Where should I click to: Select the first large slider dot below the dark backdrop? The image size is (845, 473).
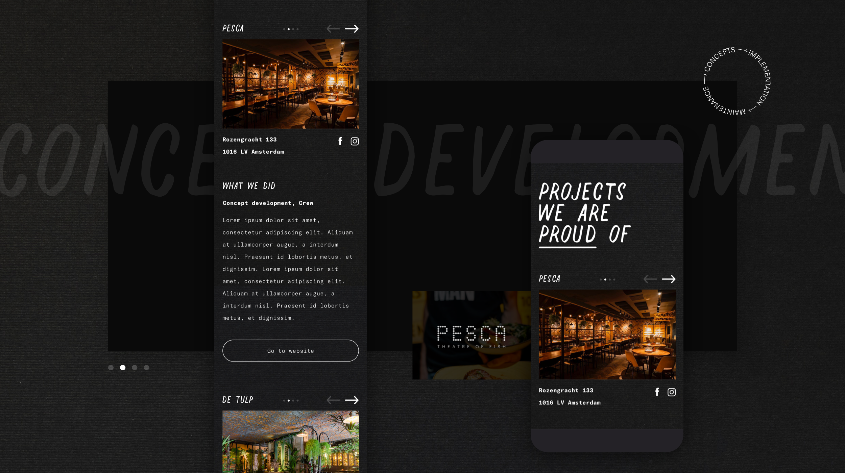pos(111,368)
